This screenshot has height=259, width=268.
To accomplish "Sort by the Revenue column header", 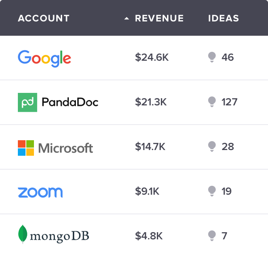I will click(159, 18).
